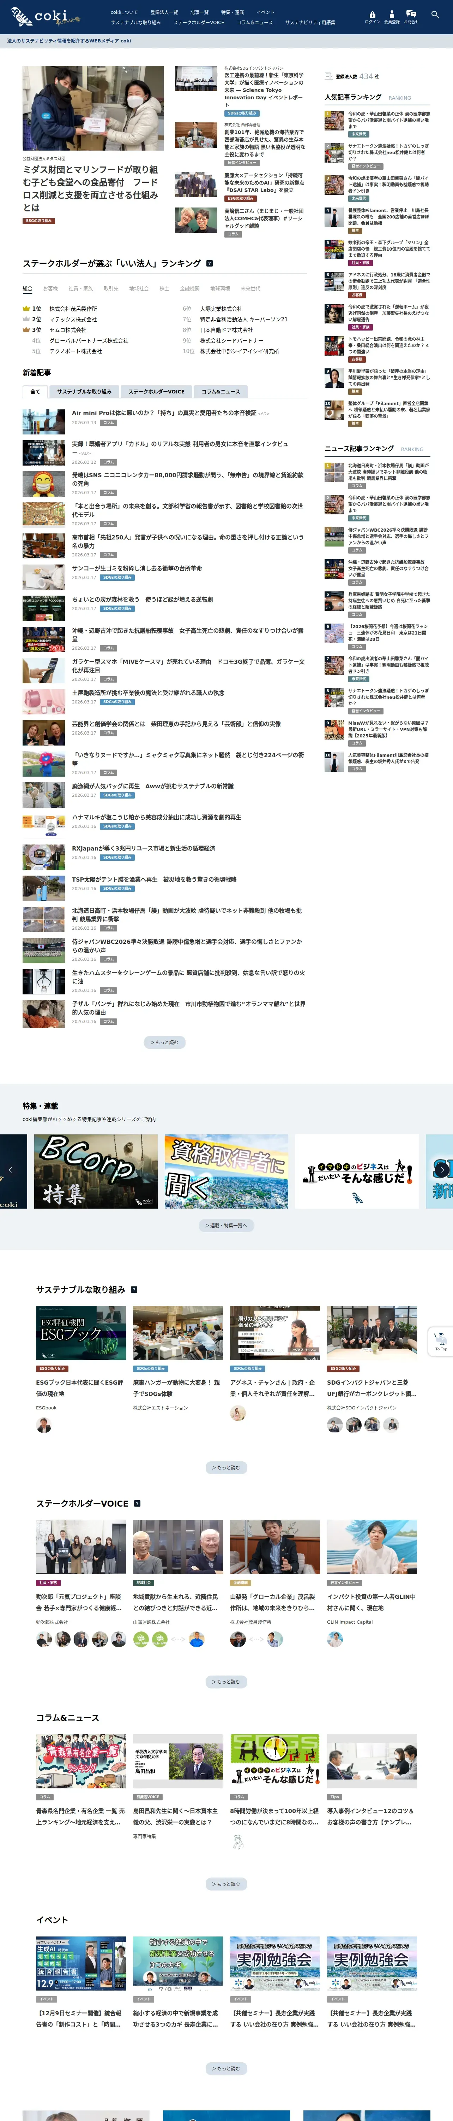This screenshot has width=453, height=2121.
Task: Select the 社員・家族 ranking tab
Action: 80,289
